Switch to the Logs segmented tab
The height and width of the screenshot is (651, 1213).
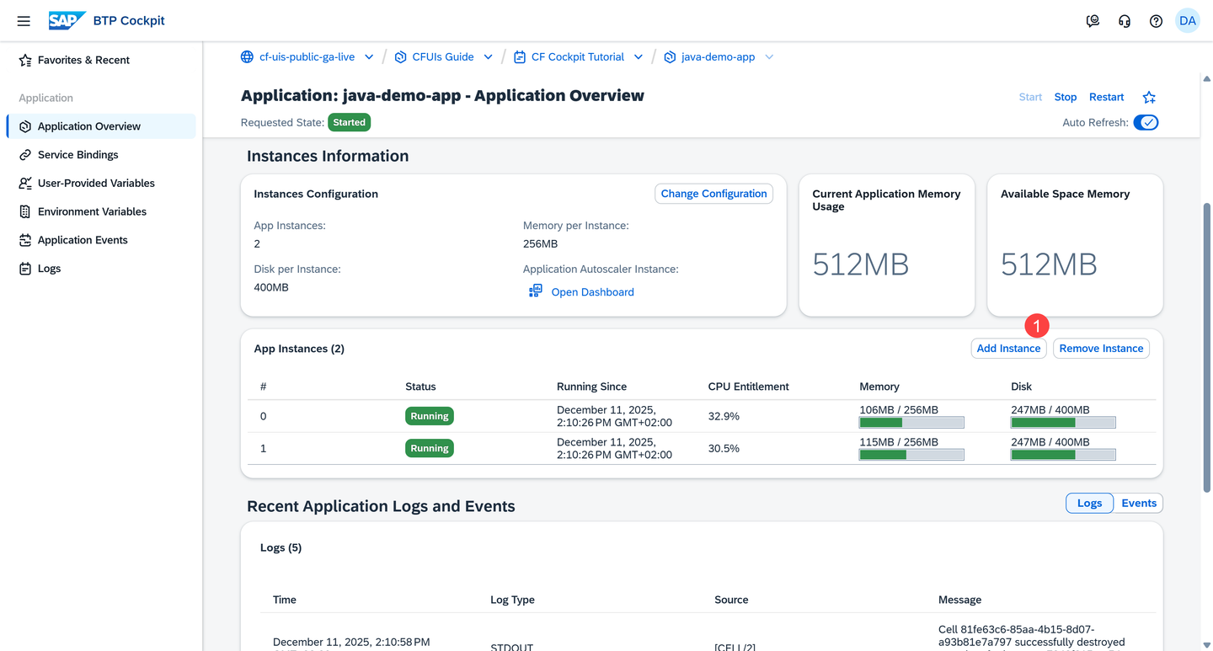(1089, 503)
